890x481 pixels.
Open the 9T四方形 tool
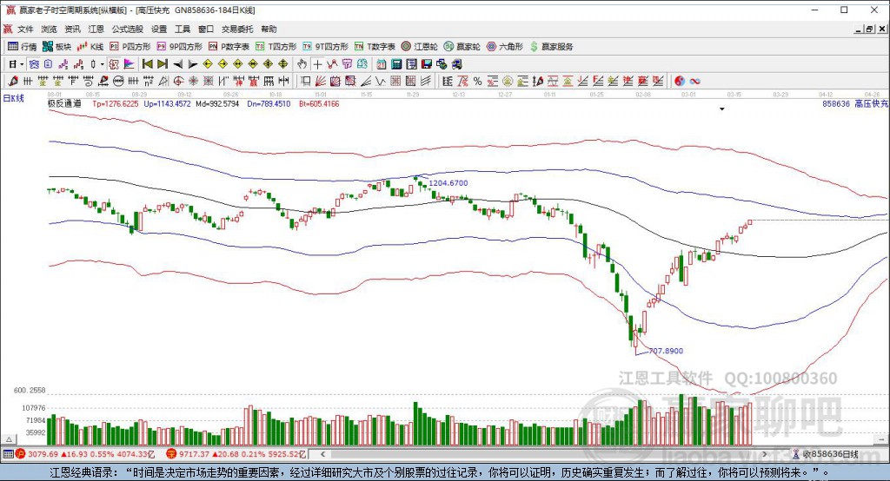point(325,47)
